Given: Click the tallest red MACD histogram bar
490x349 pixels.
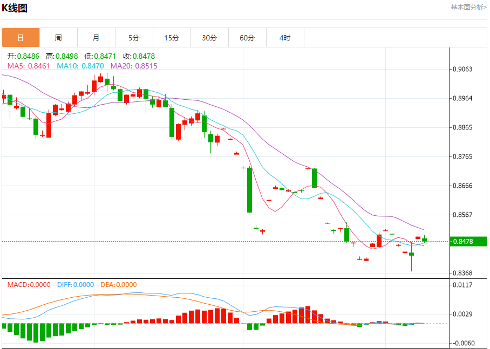Looking at the screenshot, I should click(x=308, y=314).
